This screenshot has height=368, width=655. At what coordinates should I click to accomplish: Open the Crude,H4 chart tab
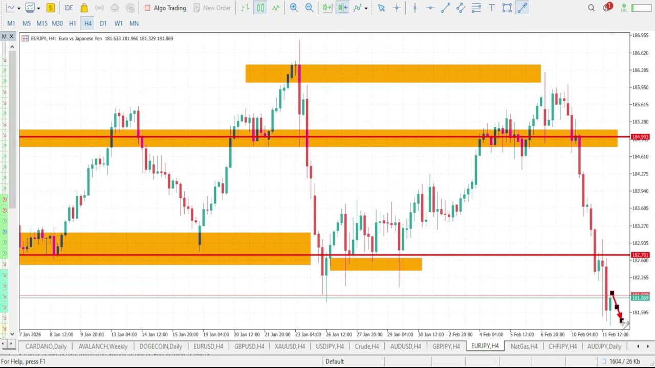pos(367,347)
